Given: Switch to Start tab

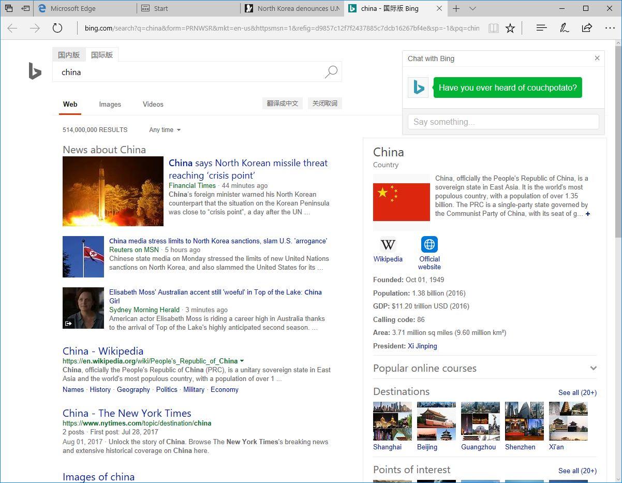Looking at the screenshot, I should click(x=189, y=8).
